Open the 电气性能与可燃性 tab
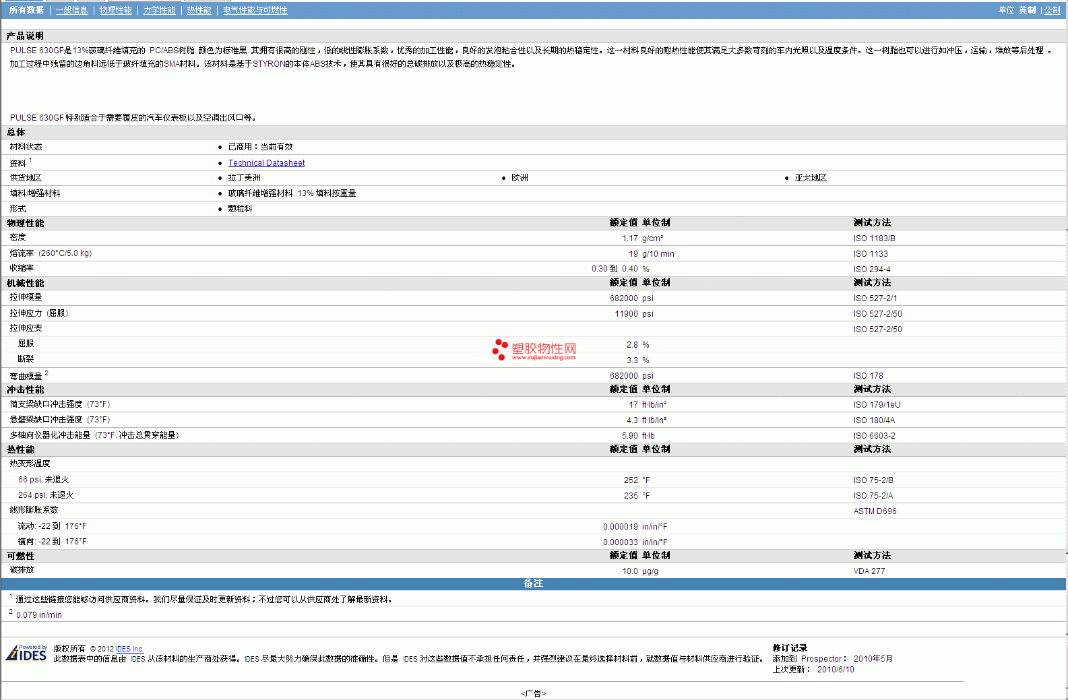1068x700 pixels. [x=255, y=10]
